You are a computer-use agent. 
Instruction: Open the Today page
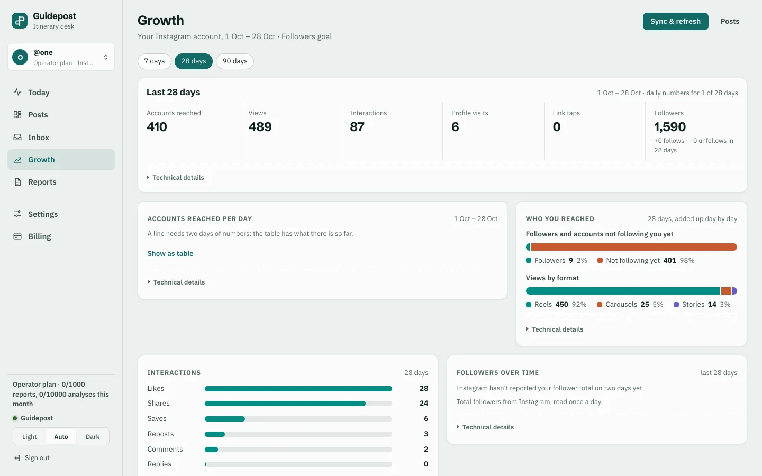(x=61, y=93)
